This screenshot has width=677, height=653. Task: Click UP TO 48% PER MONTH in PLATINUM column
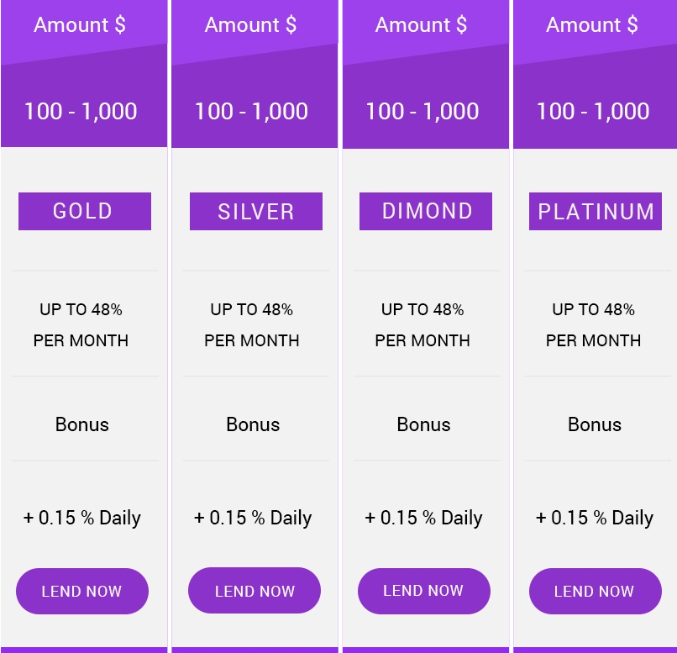point(593,324)
